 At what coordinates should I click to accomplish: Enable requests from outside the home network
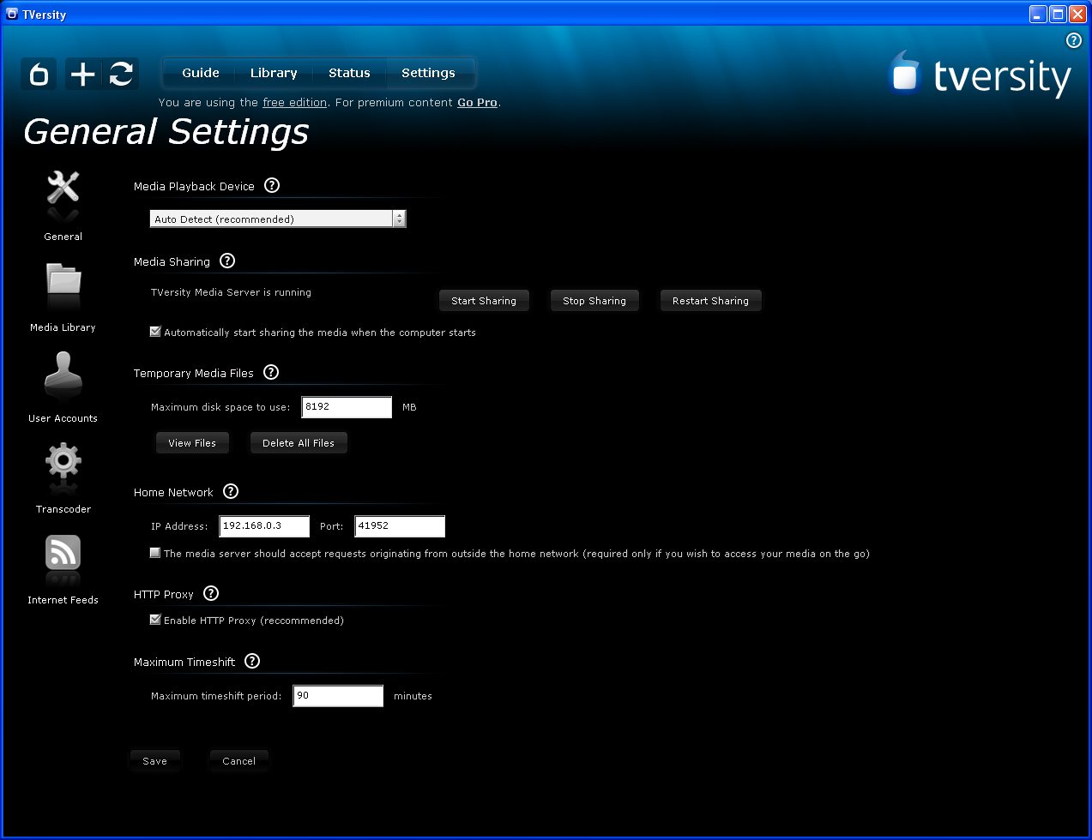pyautogui.click(x=155, y=554)
